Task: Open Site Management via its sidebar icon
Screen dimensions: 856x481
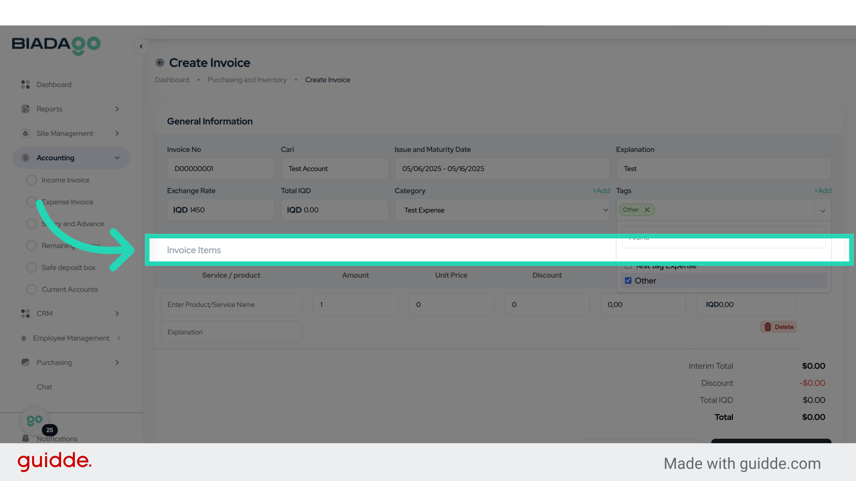Action: click(25, 133)
